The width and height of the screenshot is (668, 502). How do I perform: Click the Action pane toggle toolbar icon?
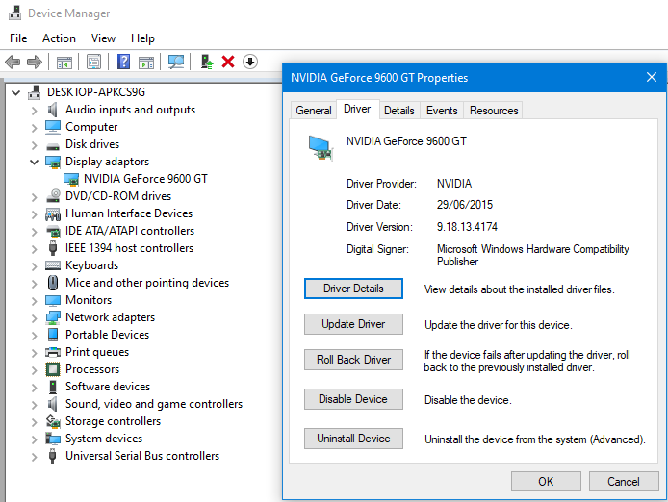[146, 63]
